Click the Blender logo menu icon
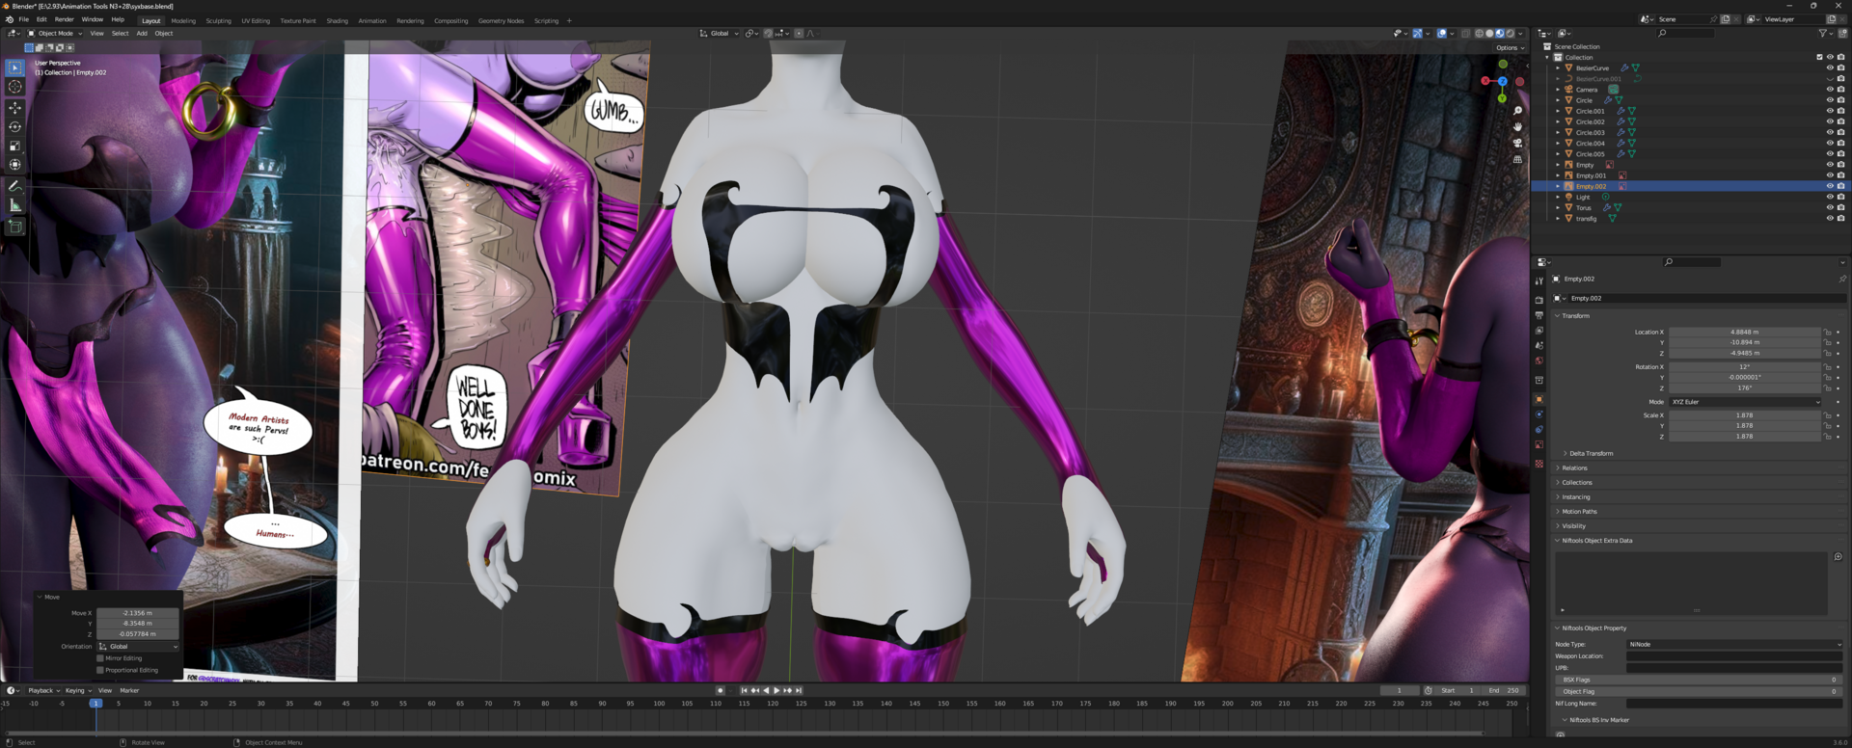Screen dimensions: 1852x748 [x=10, y=19]
